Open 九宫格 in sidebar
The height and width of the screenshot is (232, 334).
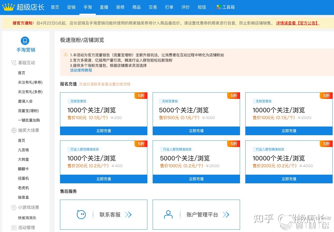pyautogui.click(x=23, y=150)
